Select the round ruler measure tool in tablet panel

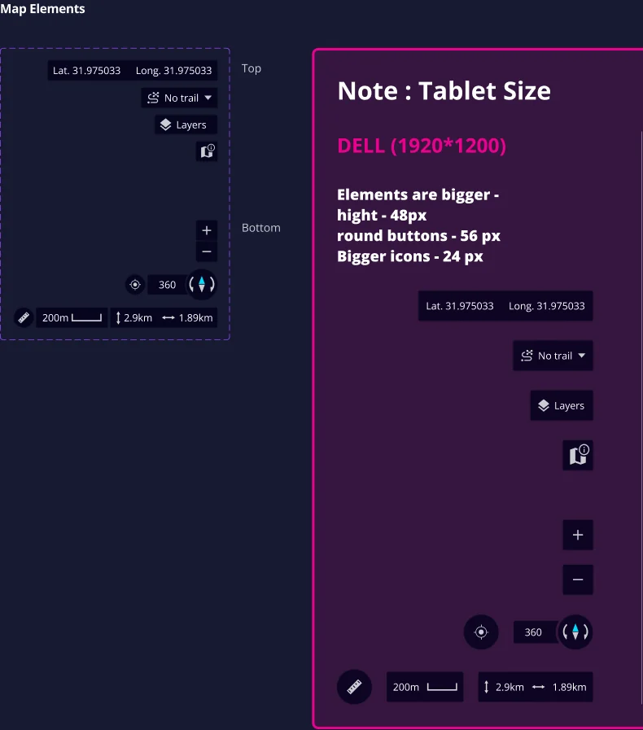354,687
